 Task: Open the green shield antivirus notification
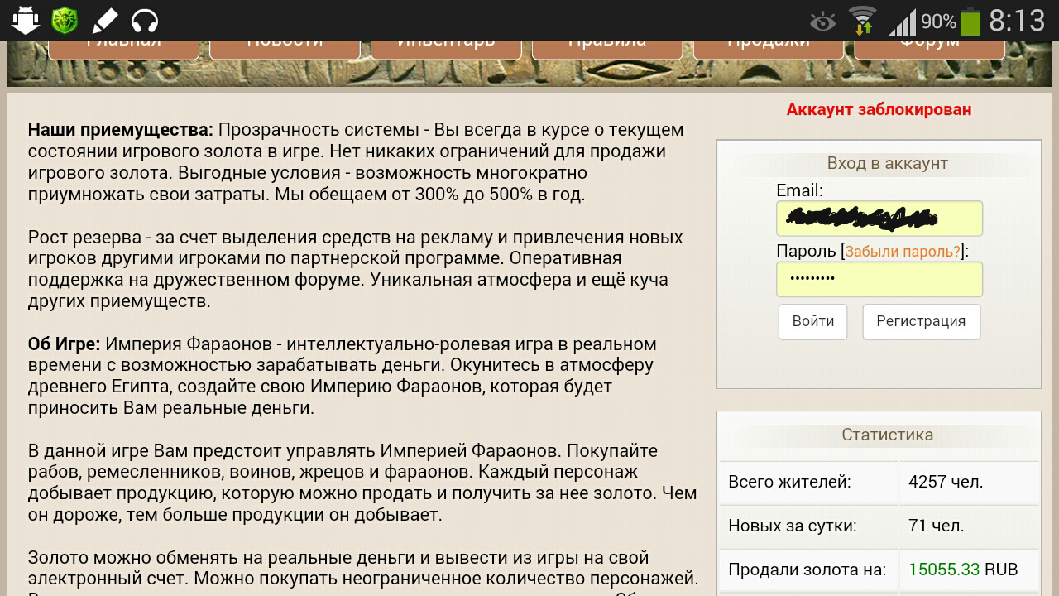tap(65, 20)
